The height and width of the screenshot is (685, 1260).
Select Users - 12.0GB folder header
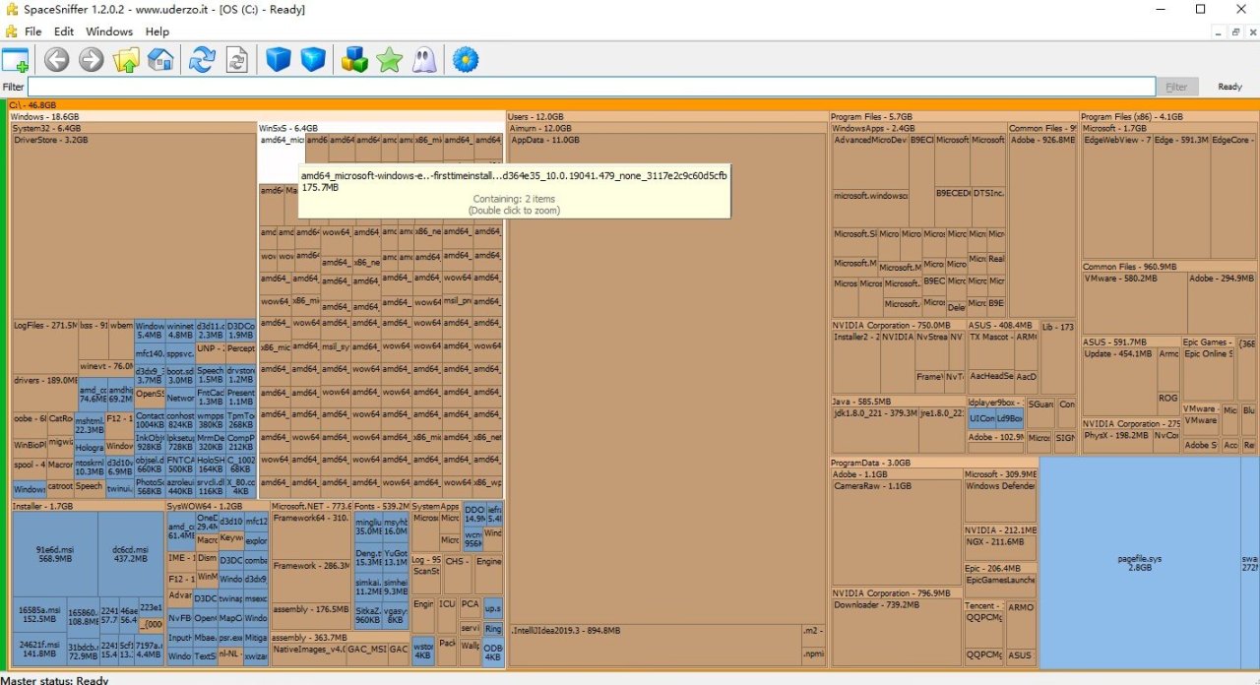667,116
